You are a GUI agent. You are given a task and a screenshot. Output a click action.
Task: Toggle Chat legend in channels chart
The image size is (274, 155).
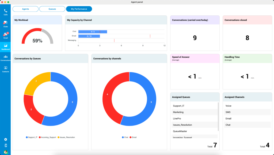pos(125,137)
